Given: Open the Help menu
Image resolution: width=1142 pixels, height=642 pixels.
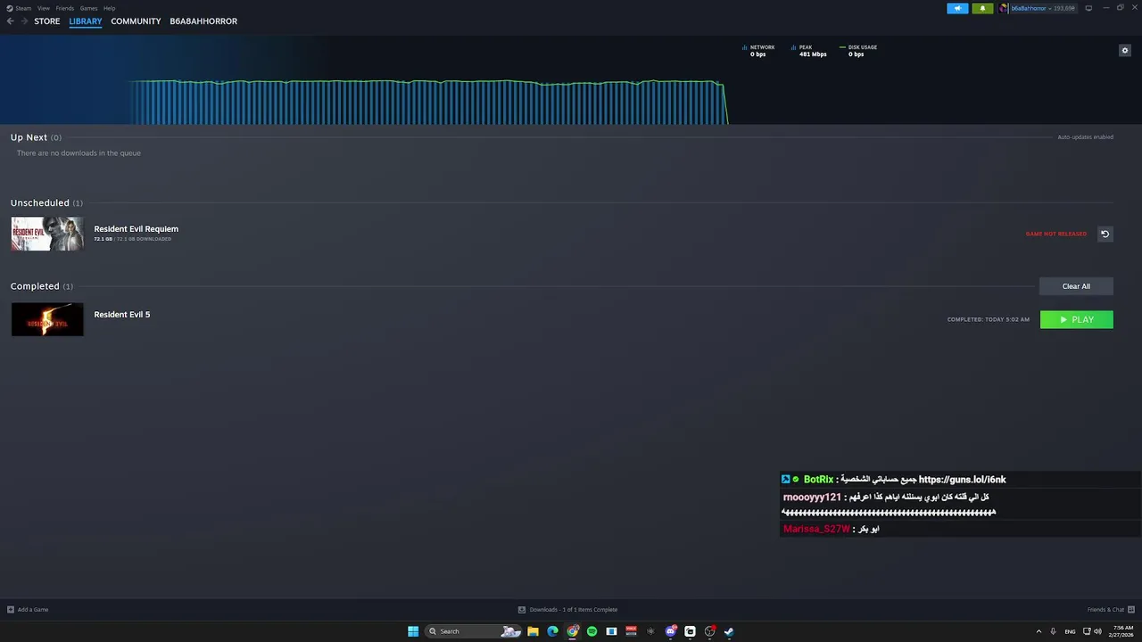Looking at the screenshot, I should tap(109, 8).
